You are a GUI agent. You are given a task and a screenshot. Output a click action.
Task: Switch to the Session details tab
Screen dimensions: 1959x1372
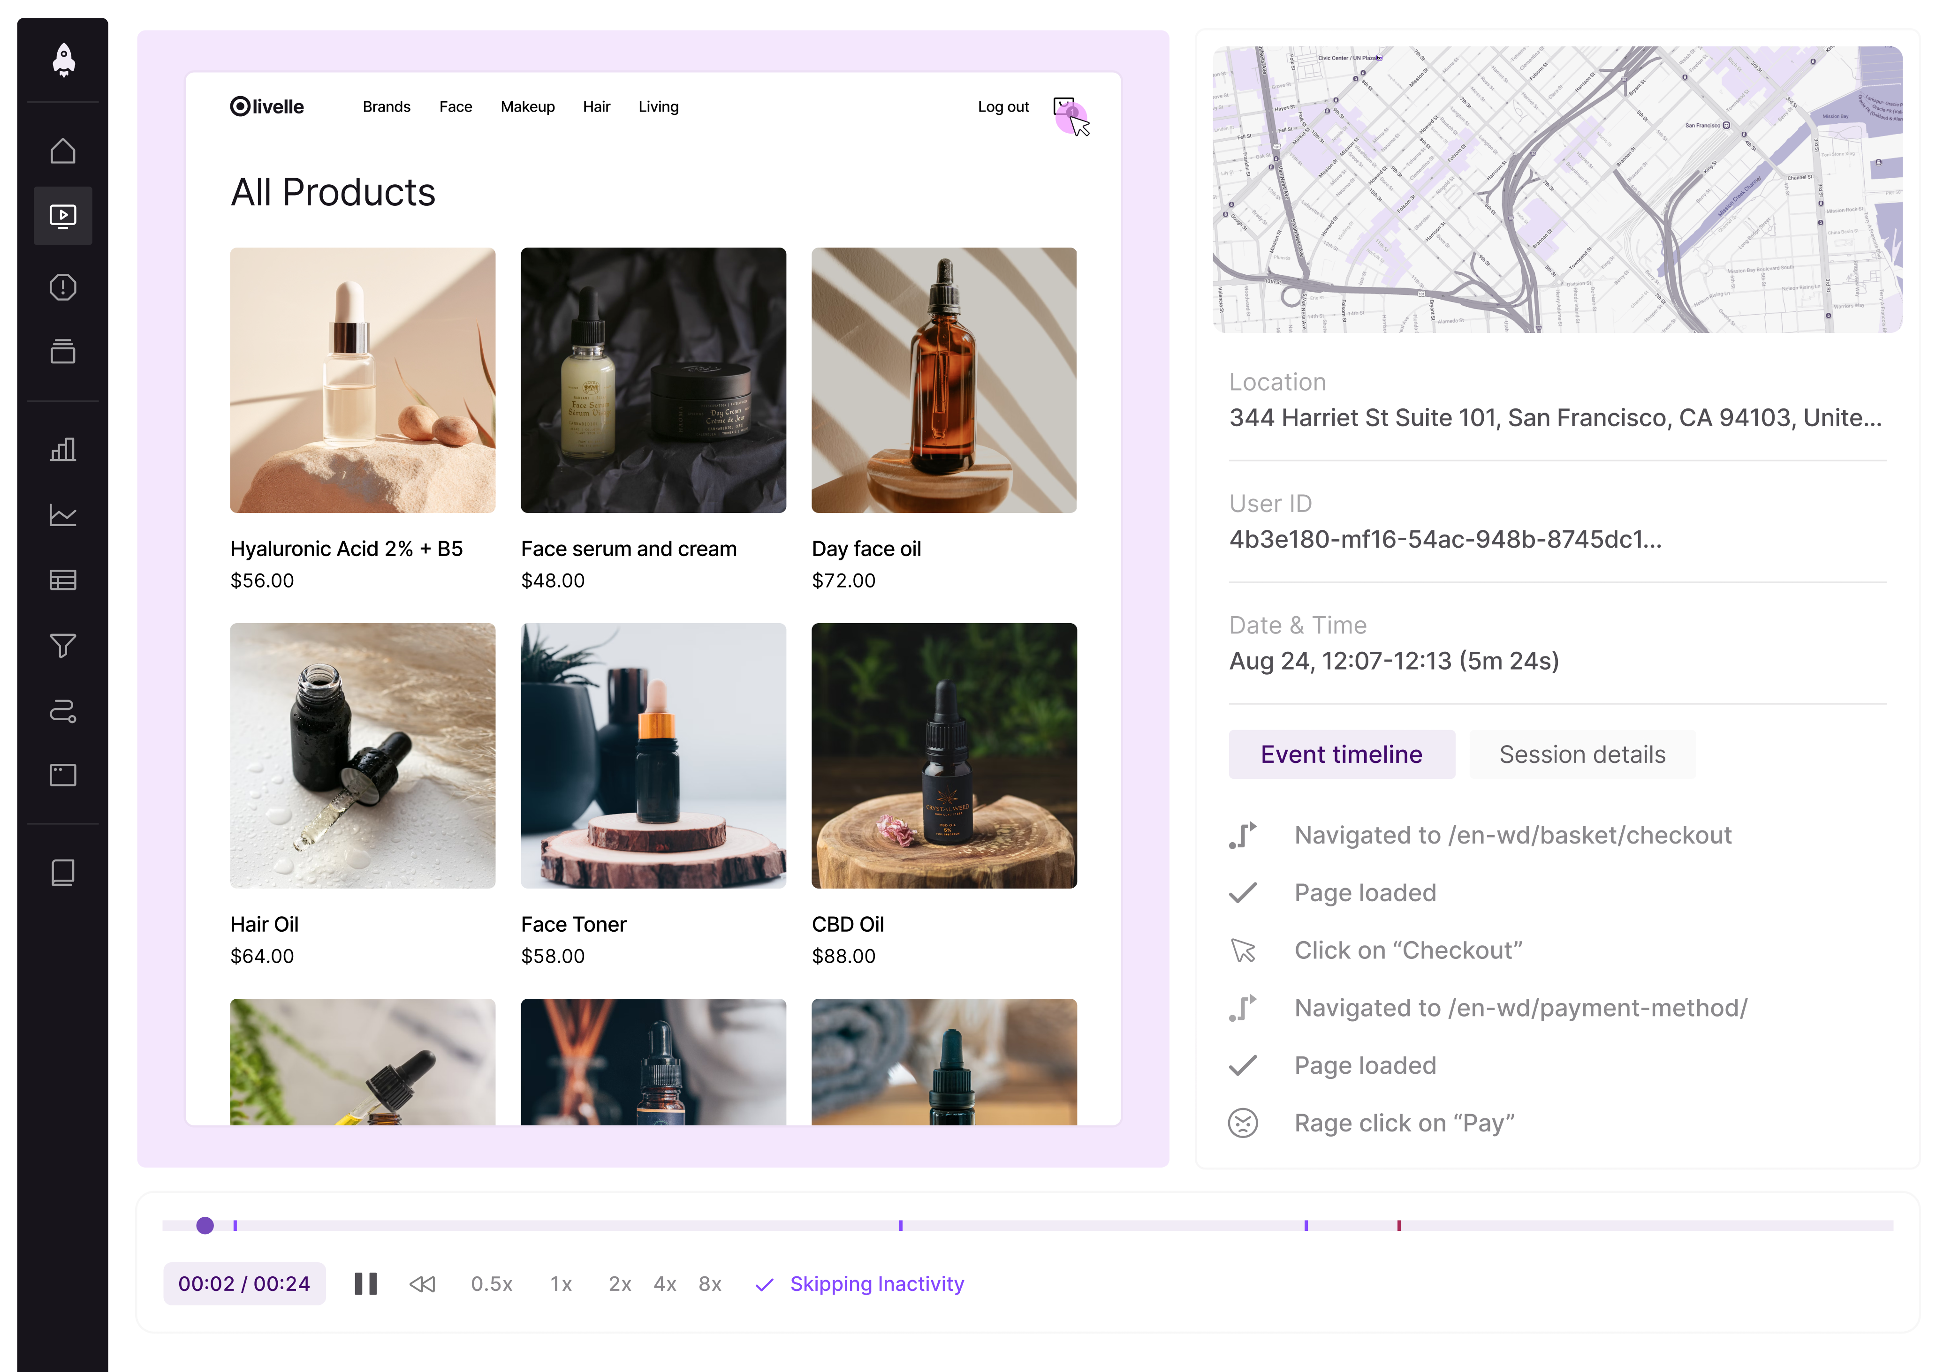coord(1582,754)
